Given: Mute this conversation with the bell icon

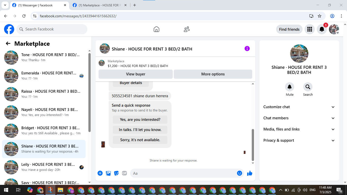Looking at the screenshot, I should 290,87.
